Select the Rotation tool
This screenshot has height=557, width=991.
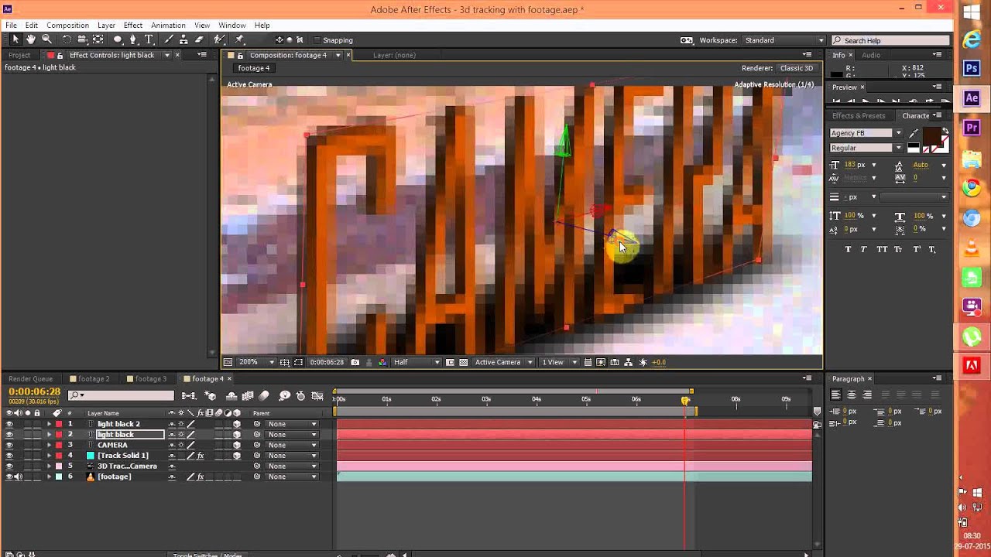[67, 39]
